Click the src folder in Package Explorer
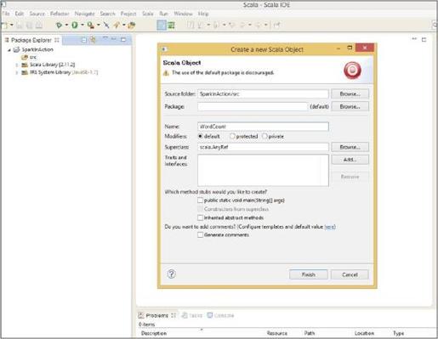 pyautogui.click(x=29, y=57)
